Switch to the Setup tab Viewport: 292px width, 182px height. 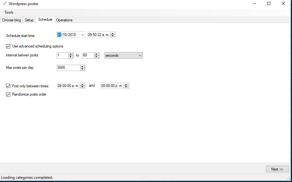pos(29,20)
